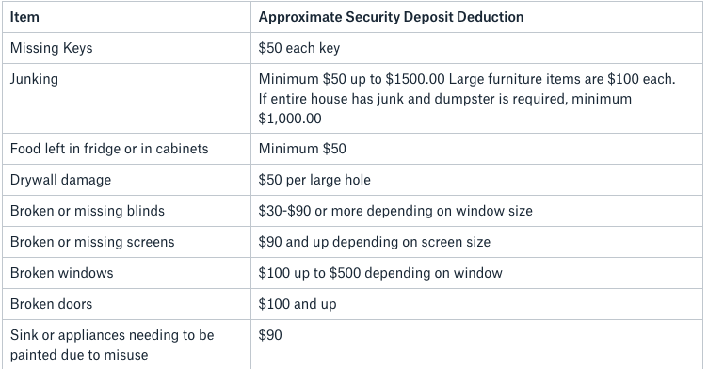The height and width of the screenshot is (369, 708).
Task: Select 'Broken or missing blinds' item
Action: 88,211
